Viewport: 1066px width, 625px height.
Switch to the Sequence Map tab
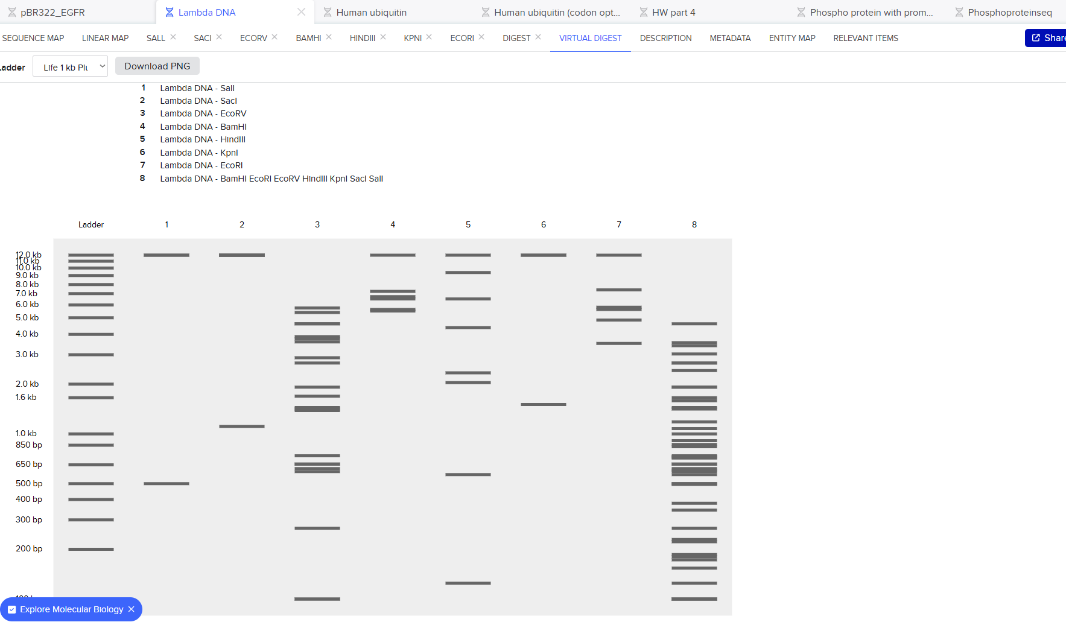[33, 38]
